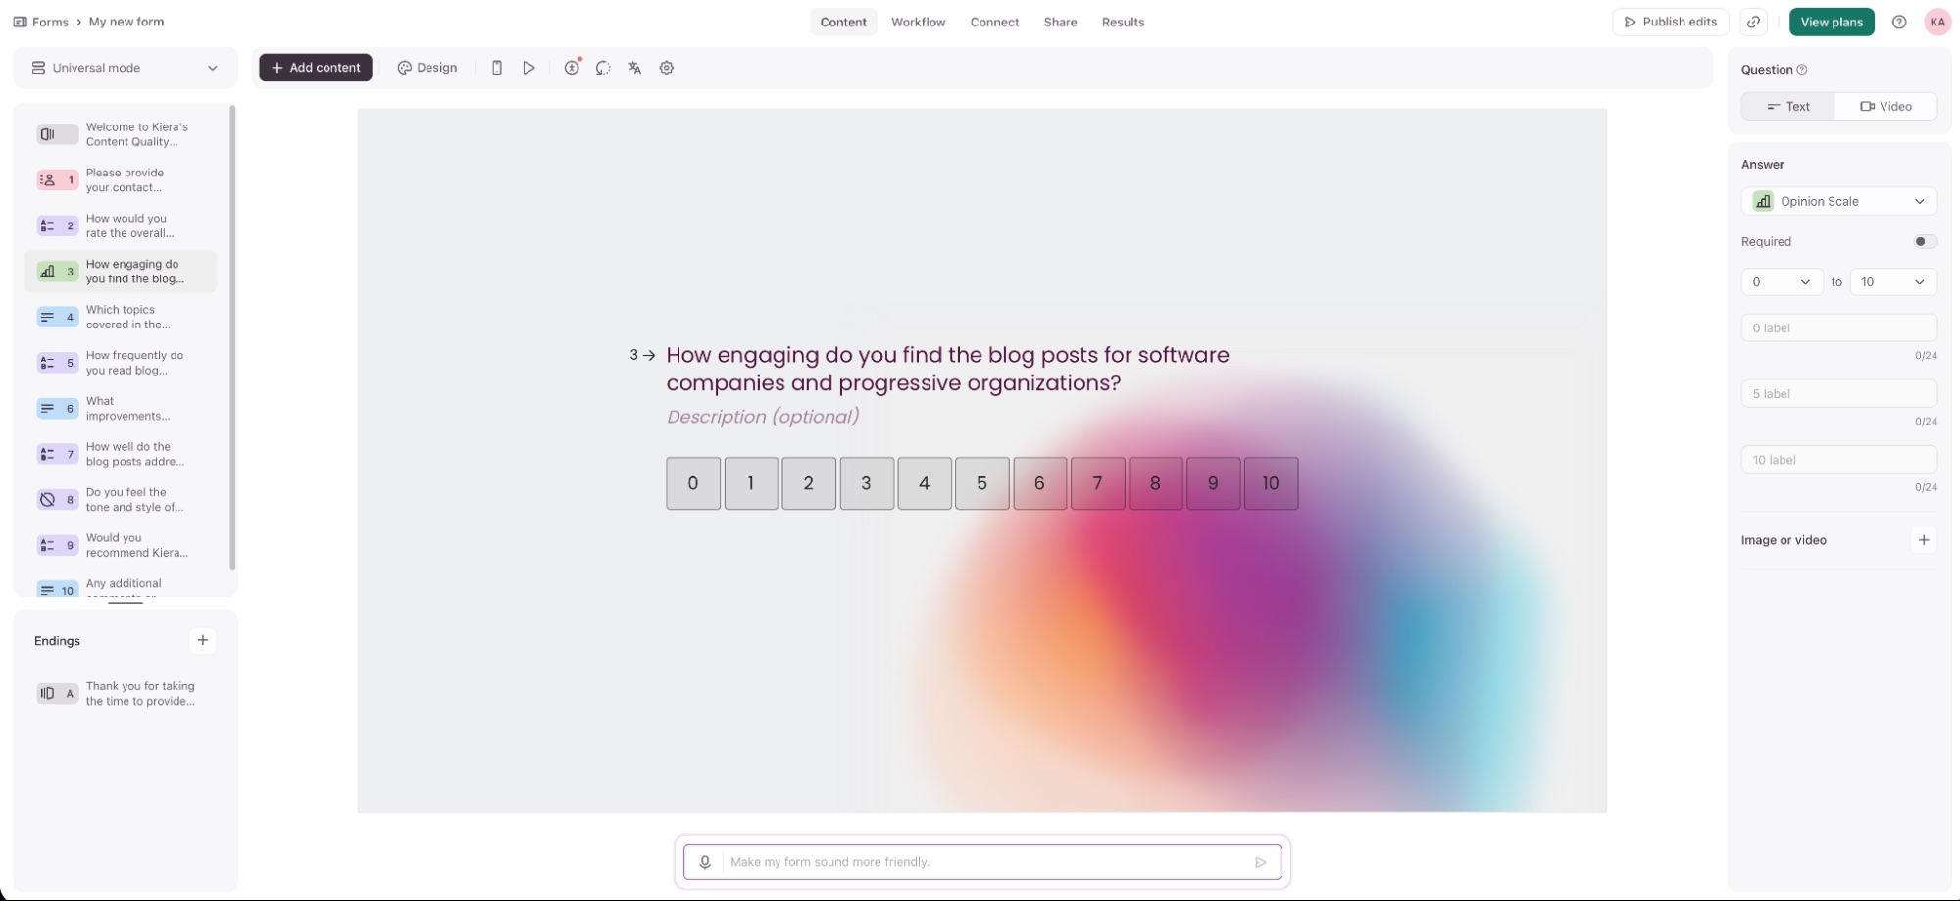This screenshot has width=1960, height=901.
Task: Preview the form using the play icon
Action: (529, 68)
